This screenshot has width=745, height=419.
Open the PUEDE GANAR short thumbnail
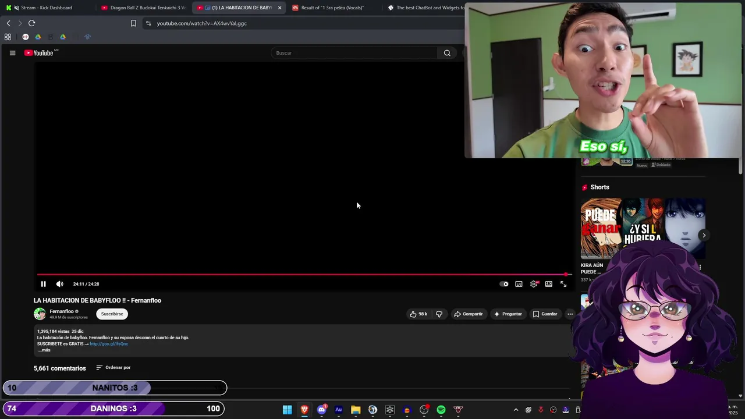[601, 228]
